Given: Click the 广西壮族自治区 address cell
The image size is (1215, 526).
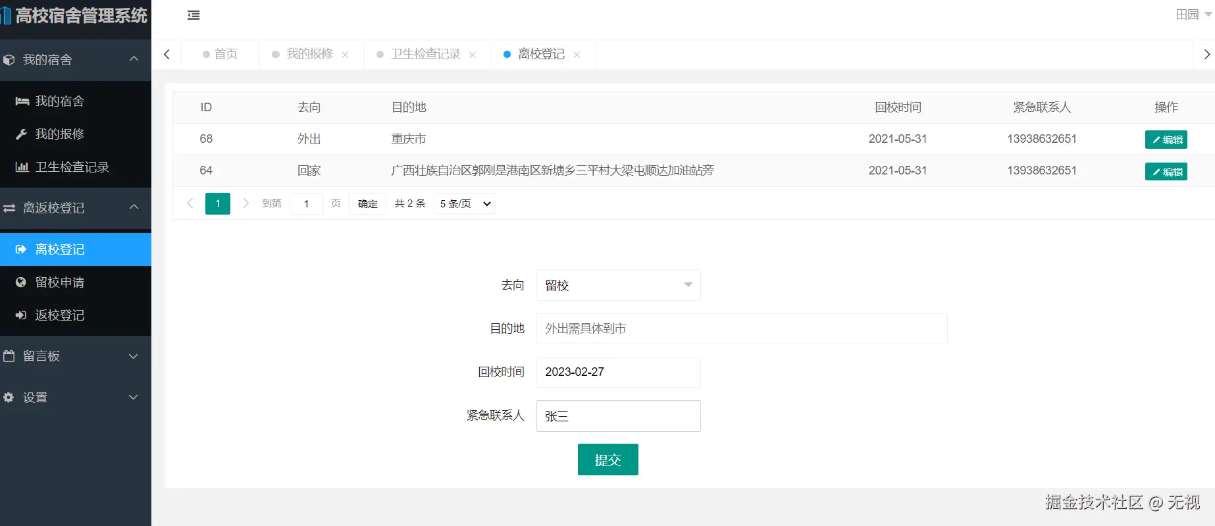Looking at the screenshot, I should point(552,171).
